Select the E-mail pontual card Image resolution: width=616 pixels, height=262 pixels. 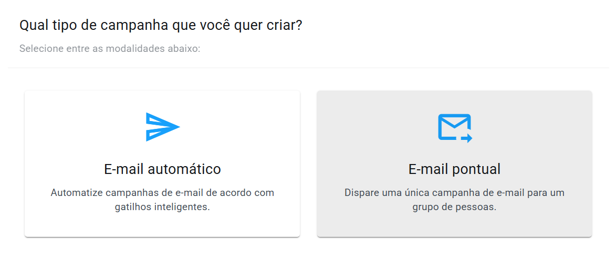click(454, 163)
